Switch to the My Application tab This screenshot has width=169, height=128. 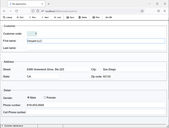click(25, 4)
